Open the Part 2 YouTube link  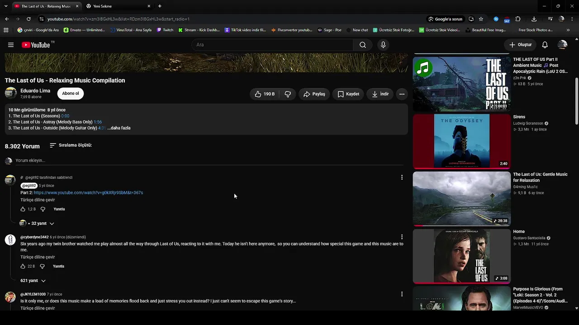pyautogui.click(x=88, y=193)
